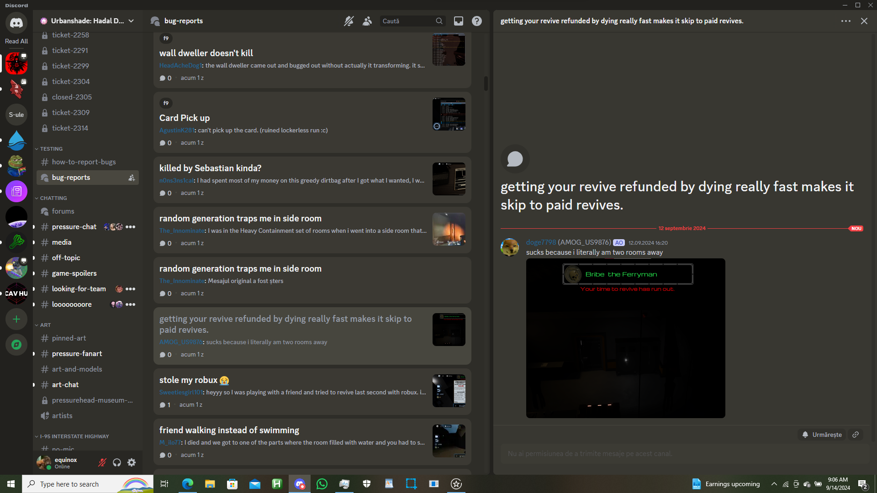Screen dimensions: 877x493
Task: Click the Help question mark icon
Action: (477, 21)
